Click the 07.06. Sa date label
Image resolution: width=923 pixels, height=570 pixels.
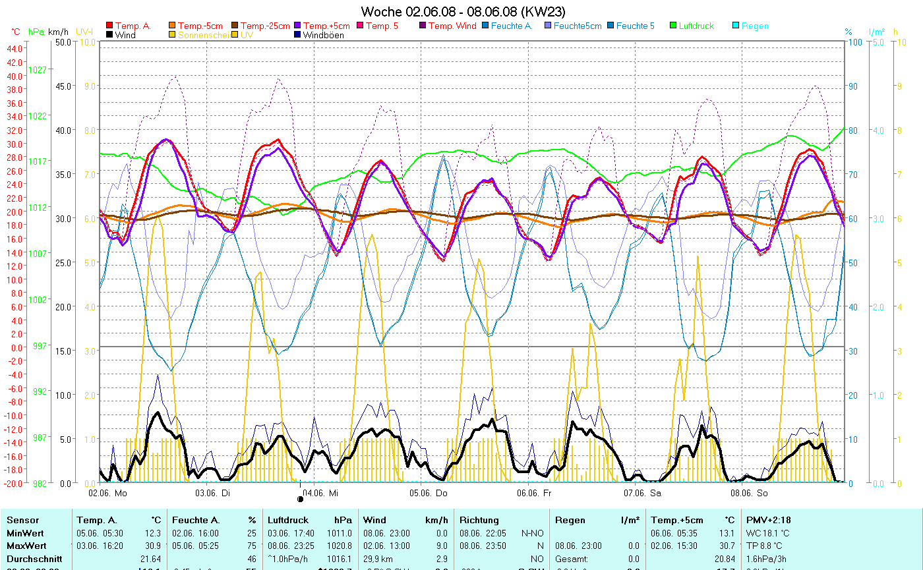[642, 492]
